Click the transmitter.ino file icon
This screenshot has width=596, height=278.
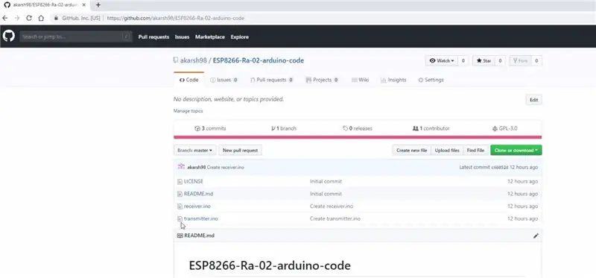point(180,218)
